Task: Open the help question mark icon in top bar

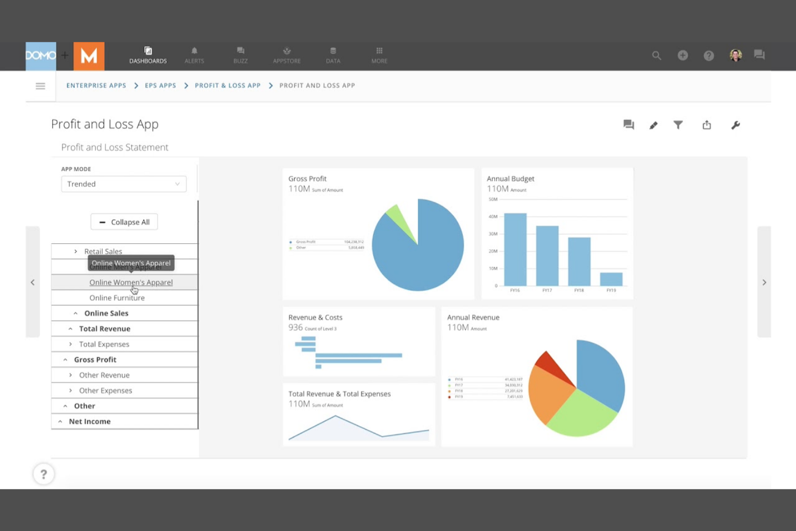Action: 708,55
